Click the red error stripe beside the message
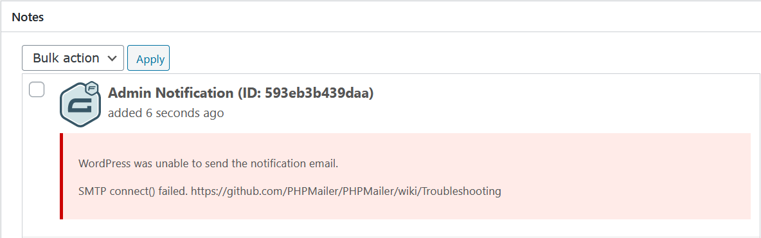761x238 pixels. click(62, 176)
